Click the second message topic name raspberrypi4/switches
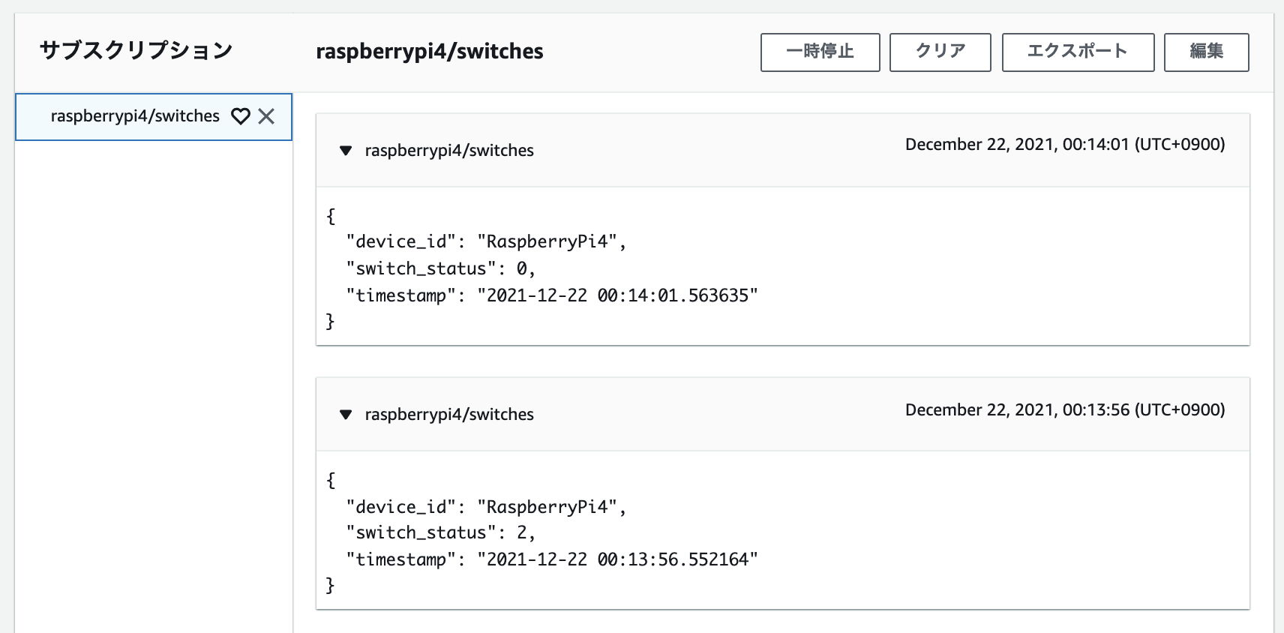1284x633 pixels. pyautogui.click(x=449, y=415)
